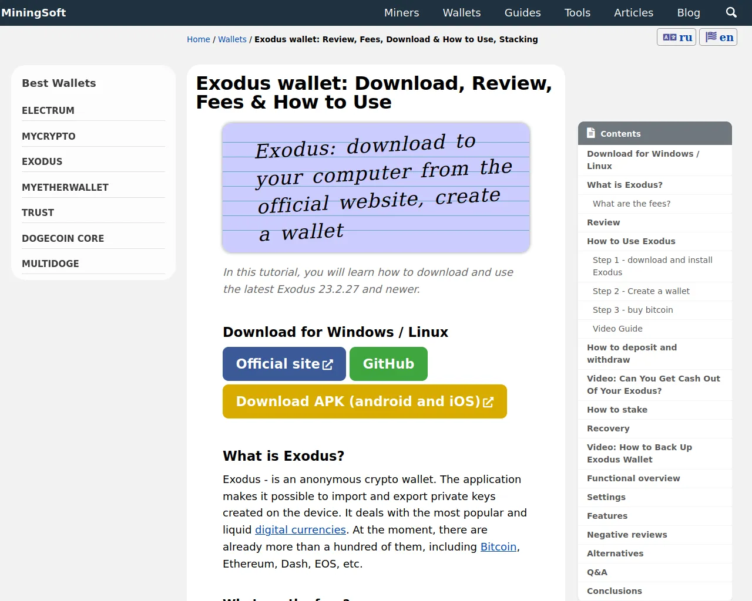
Task: Open the Miners menu
Action: tap(402, 12)
